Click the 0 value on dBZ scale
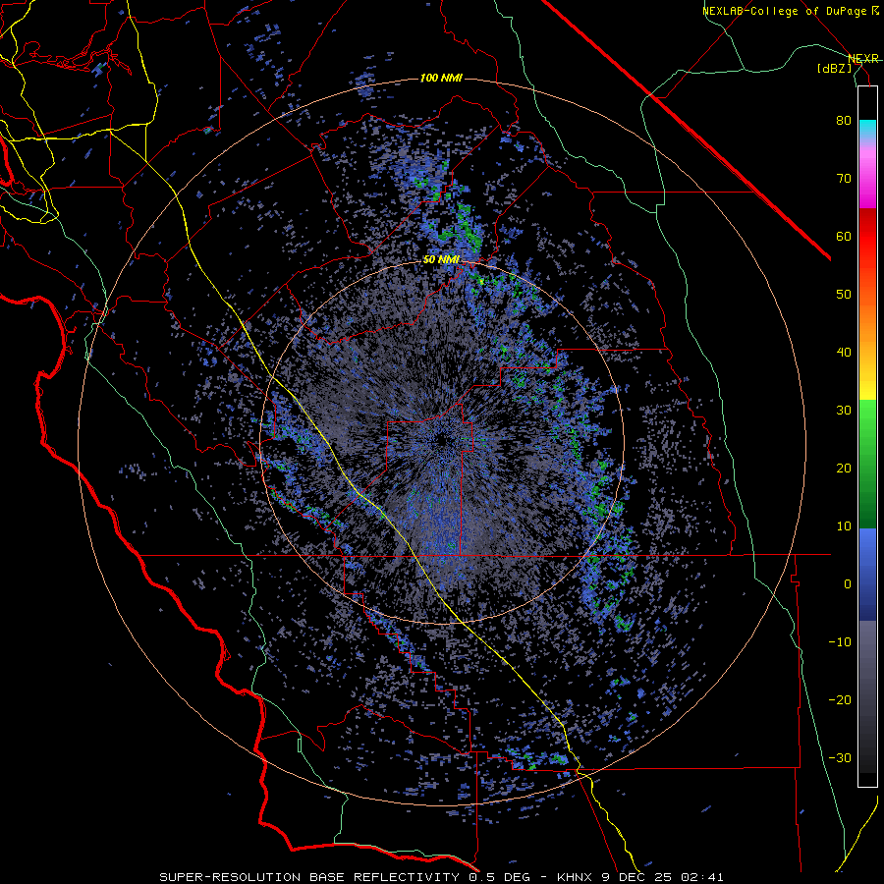 (x=848, y=584)
